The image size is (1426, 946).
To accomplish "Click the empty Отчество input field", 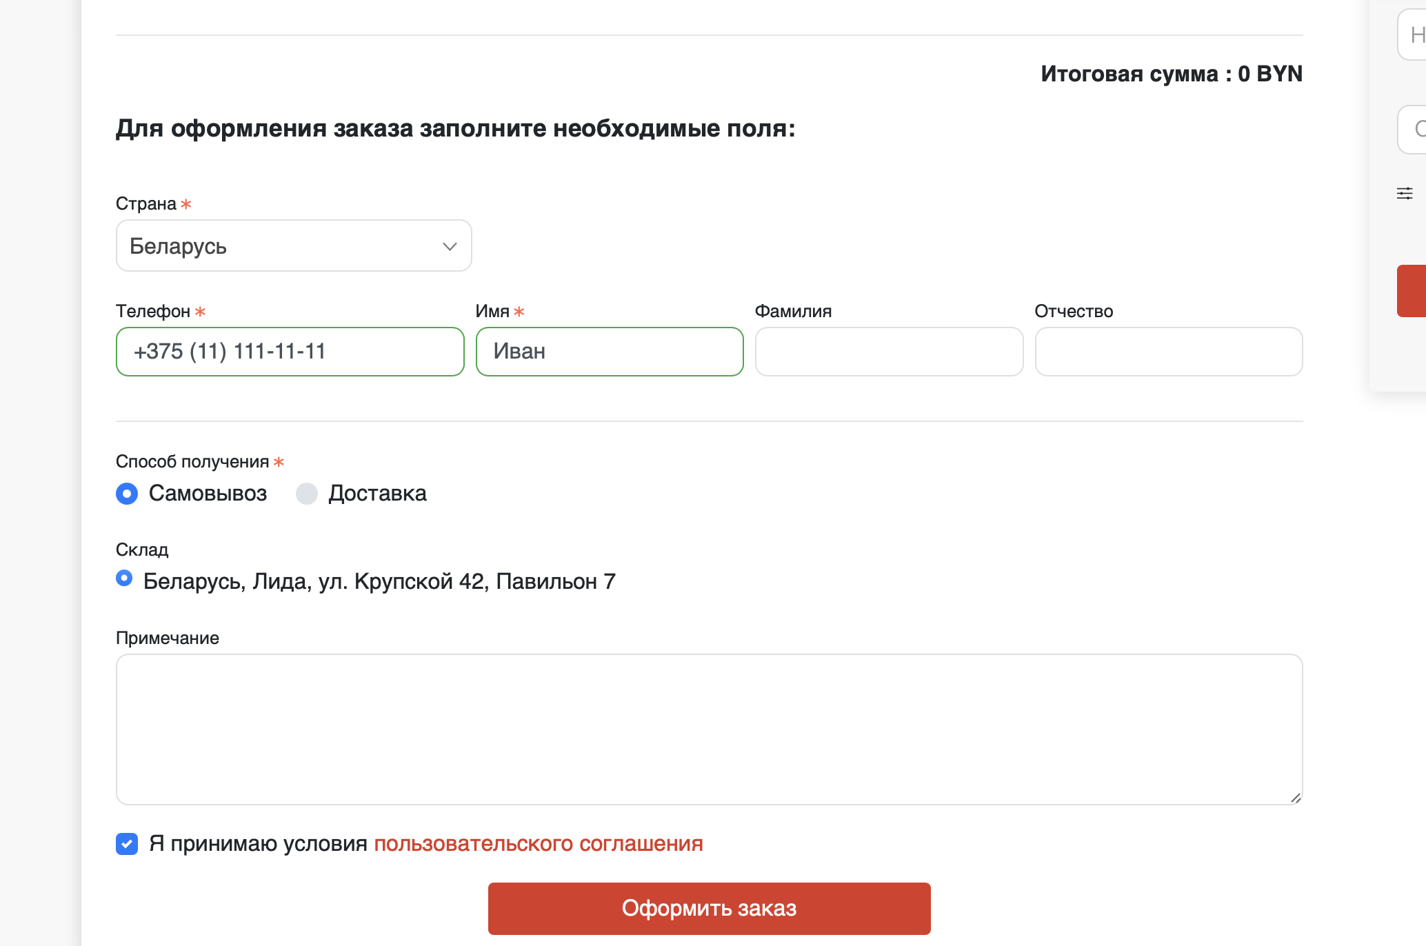I will [x=1168, y=352].
